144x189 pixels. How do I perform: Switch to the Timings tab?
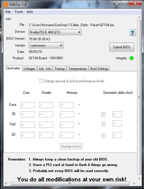pyautogui.click(x=60, y=69)
